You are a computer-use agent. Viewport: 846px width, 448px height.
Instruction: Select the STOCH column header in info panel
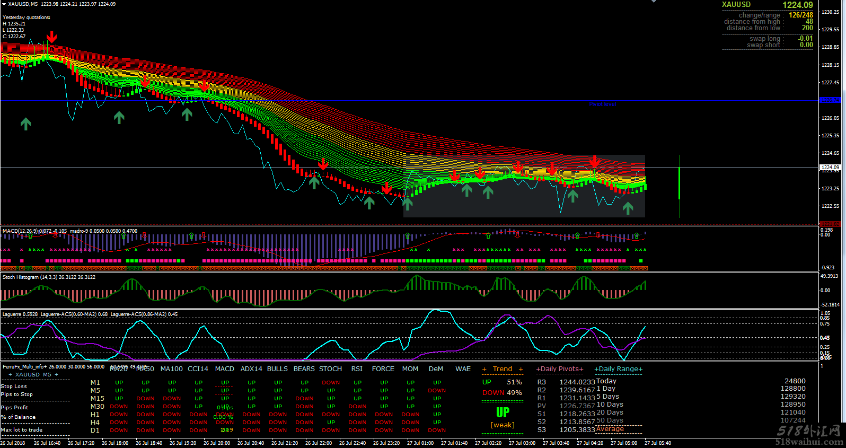[330, 369]
